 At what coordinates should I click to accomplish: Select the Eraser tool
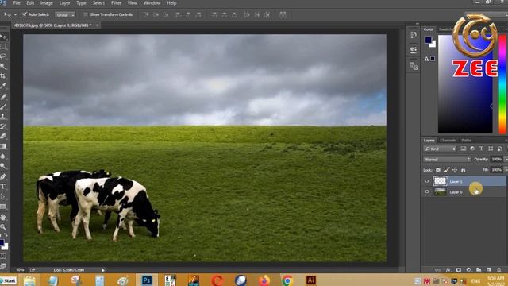(3, 136)
